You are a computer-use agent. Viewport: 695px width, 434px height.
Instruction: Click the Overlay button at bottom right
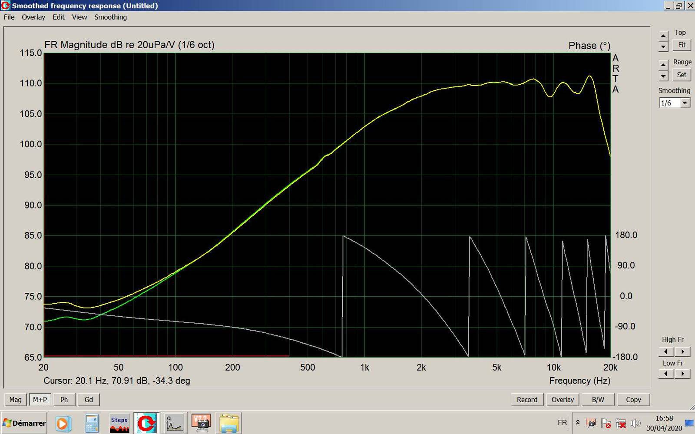(563, 399)
